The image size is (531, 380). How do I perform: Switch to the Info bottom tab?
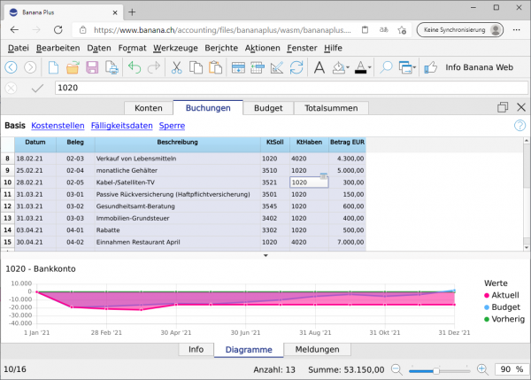196,350
